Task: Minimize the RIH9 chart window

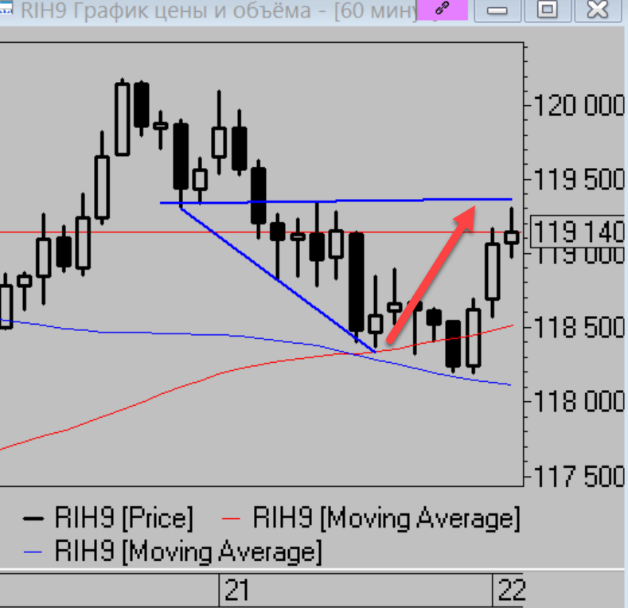Action: [498, 10]
